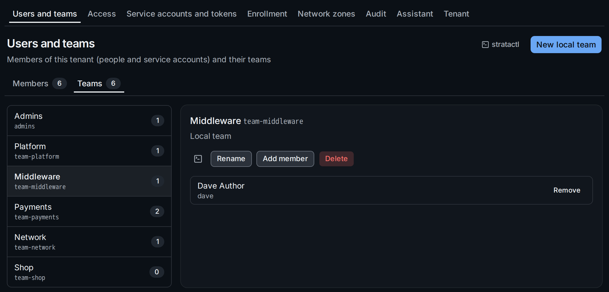
Task: Select the Teams sub-tab
Action: (x=99, y=83)
